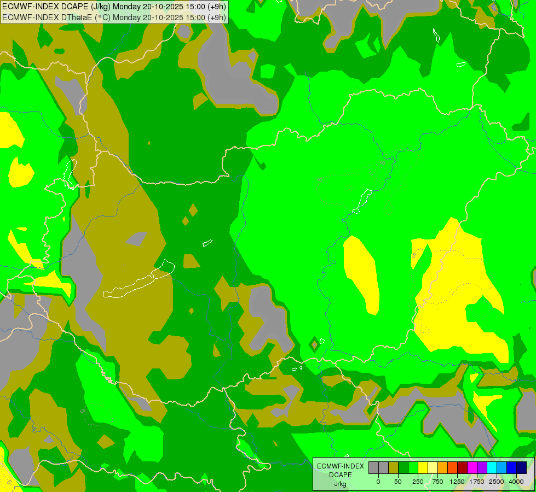
Task: Click the legend value label 1250
Action: pos(457,482)
